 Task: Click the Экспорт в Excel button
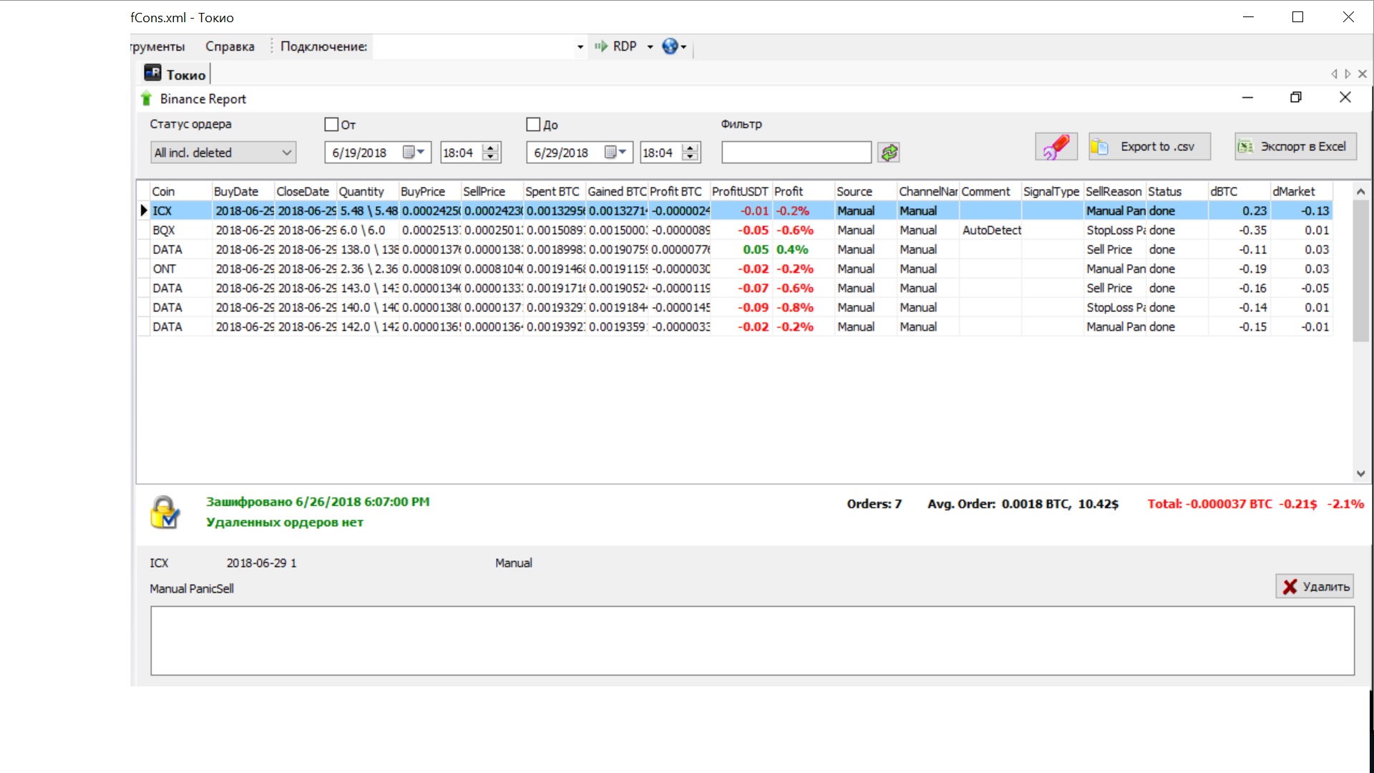[x=1294, y=147]
